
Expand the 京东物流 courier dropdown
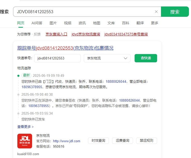107,58
